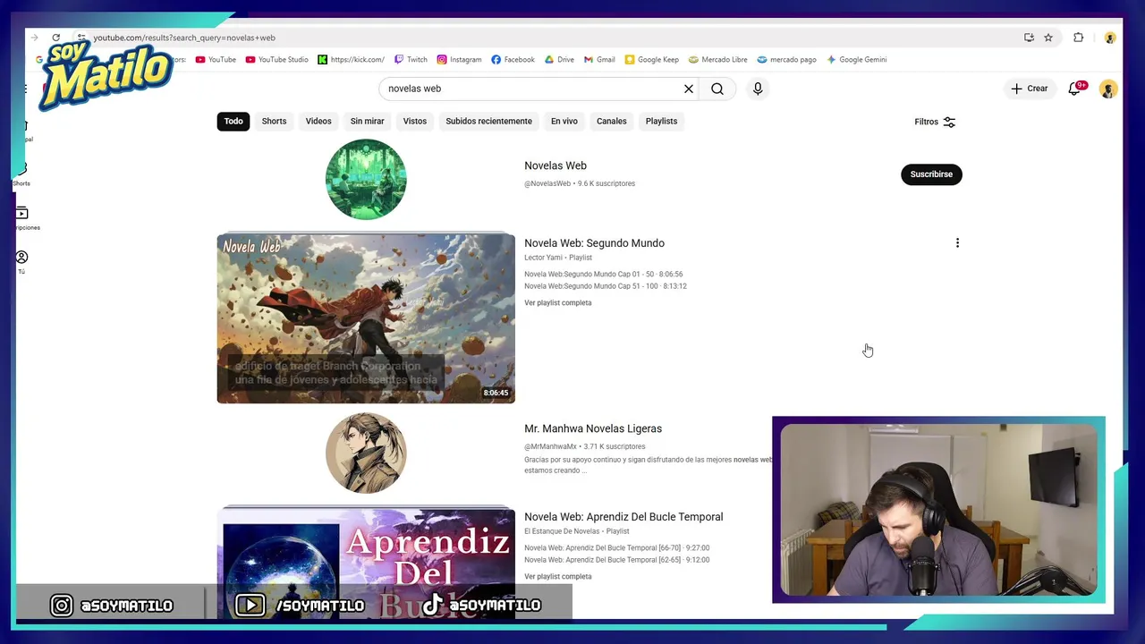Click the browser forward arrow
The height and width of the screenshot is (644, 1145).
click(x=34, y=38)
